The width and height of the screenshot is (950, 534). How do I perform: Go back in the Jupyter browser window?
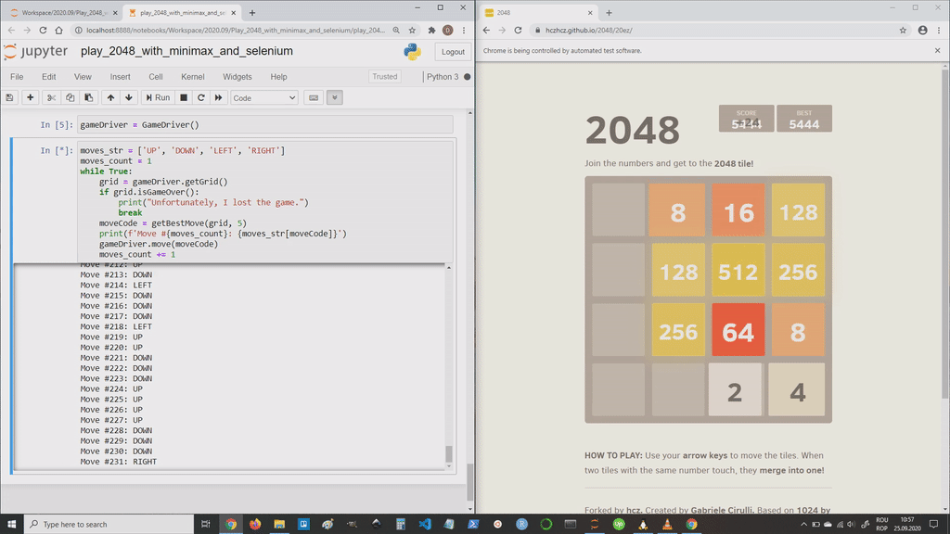pyautogui.click(x=11, y=30)
